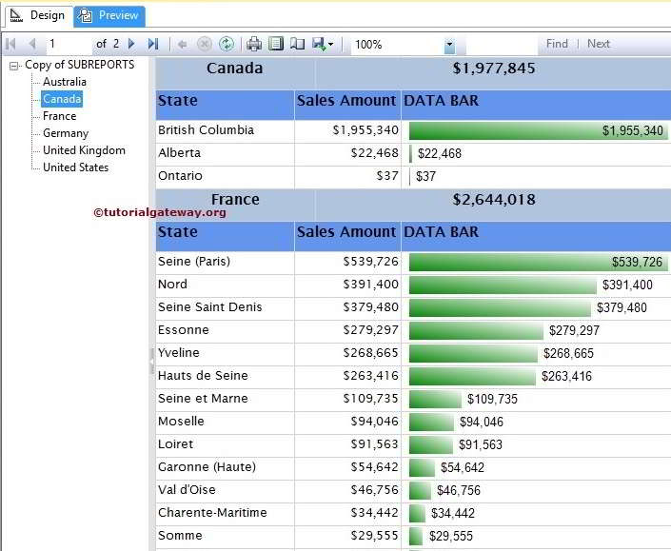671x551 pixels.
Task: Select Australia in document map
Action: (x=65, y=82)
